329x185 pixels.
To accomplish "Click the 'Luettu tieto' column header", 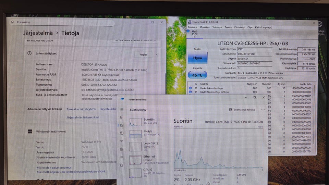I will [305, 84].
